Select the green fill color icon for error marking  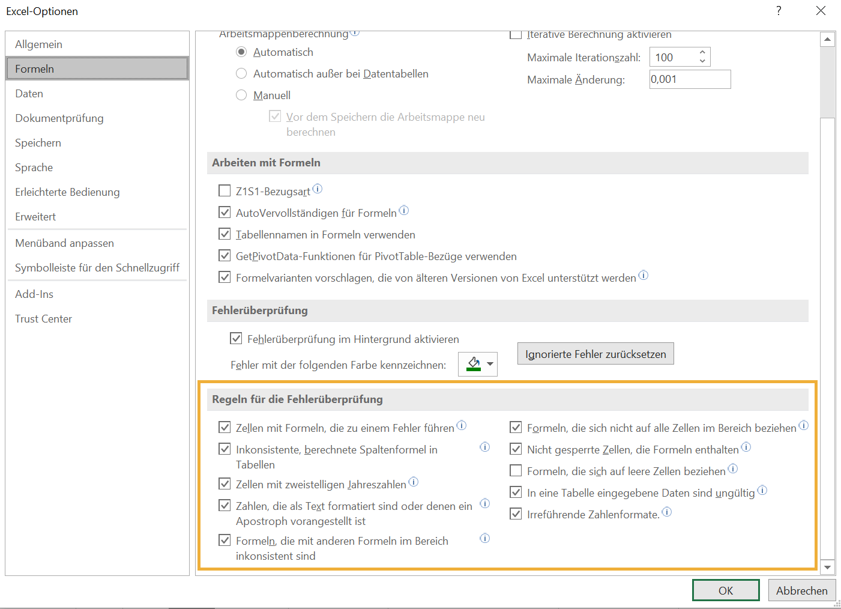coord(472,363)
